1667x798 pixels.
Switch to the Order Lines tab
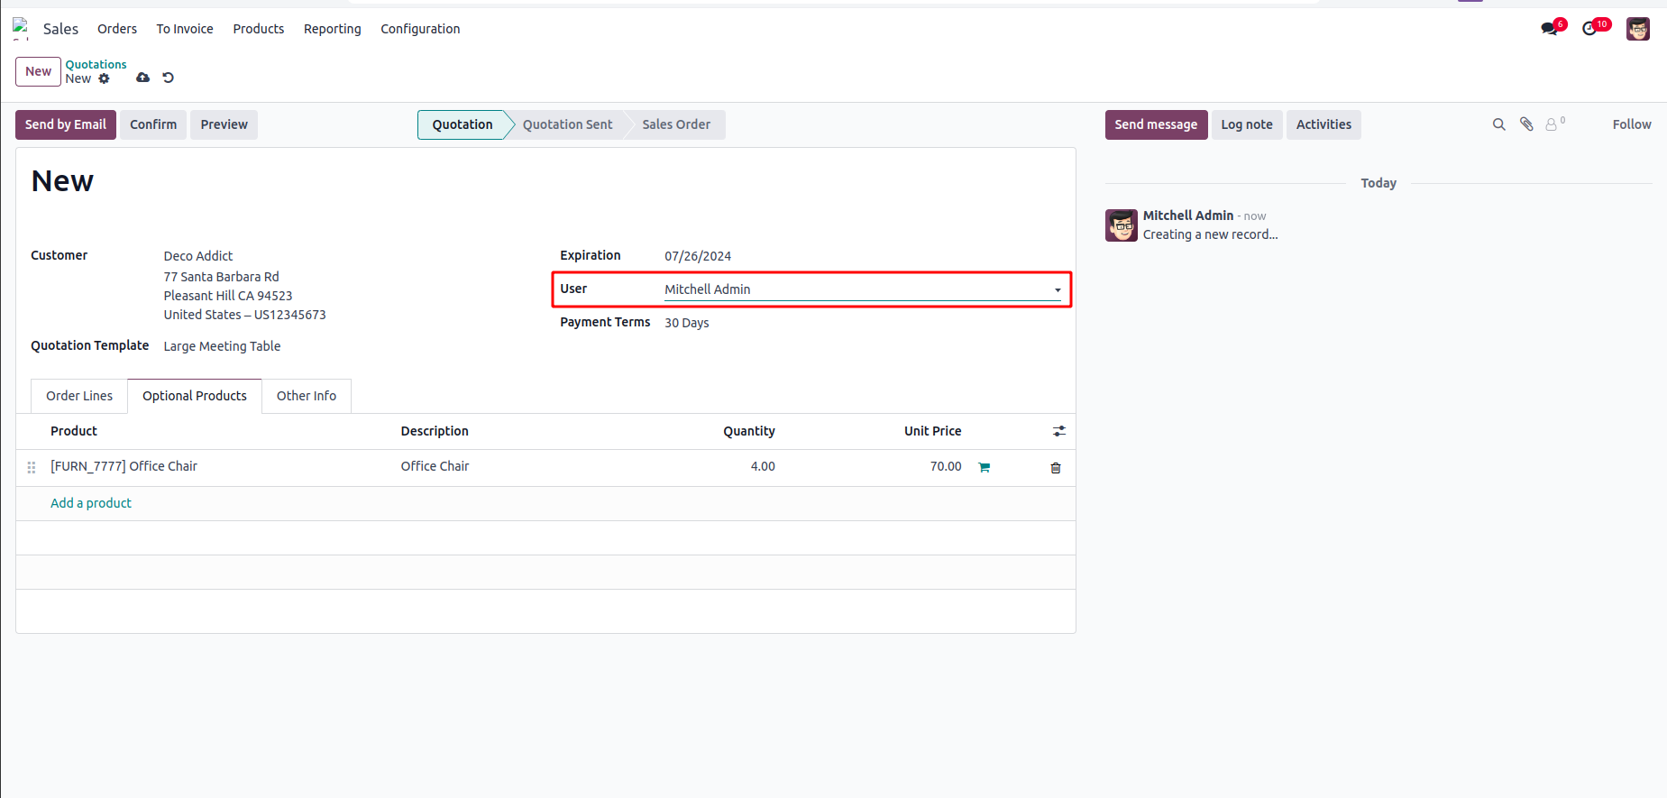79,396
